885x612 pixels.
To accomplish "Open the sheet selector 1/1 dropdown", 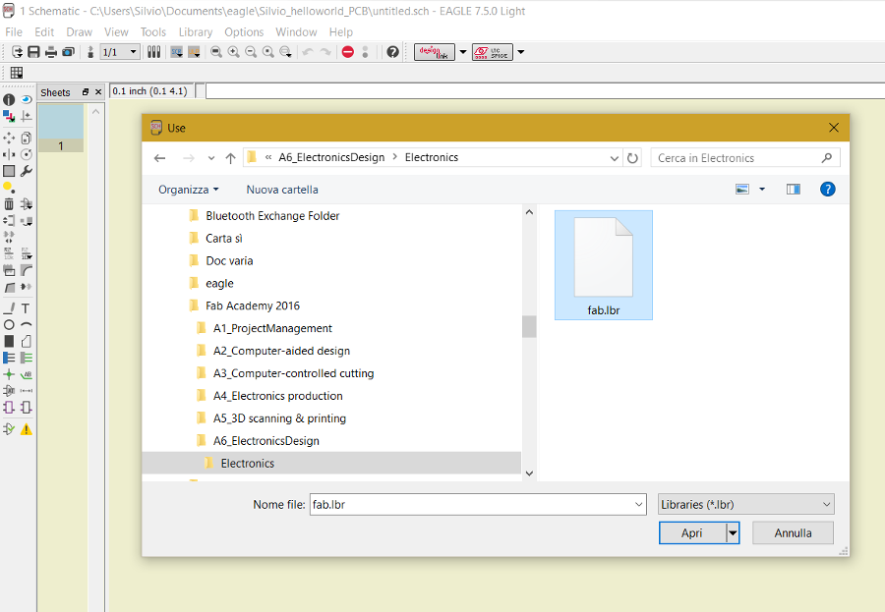I will coord(120,52).
